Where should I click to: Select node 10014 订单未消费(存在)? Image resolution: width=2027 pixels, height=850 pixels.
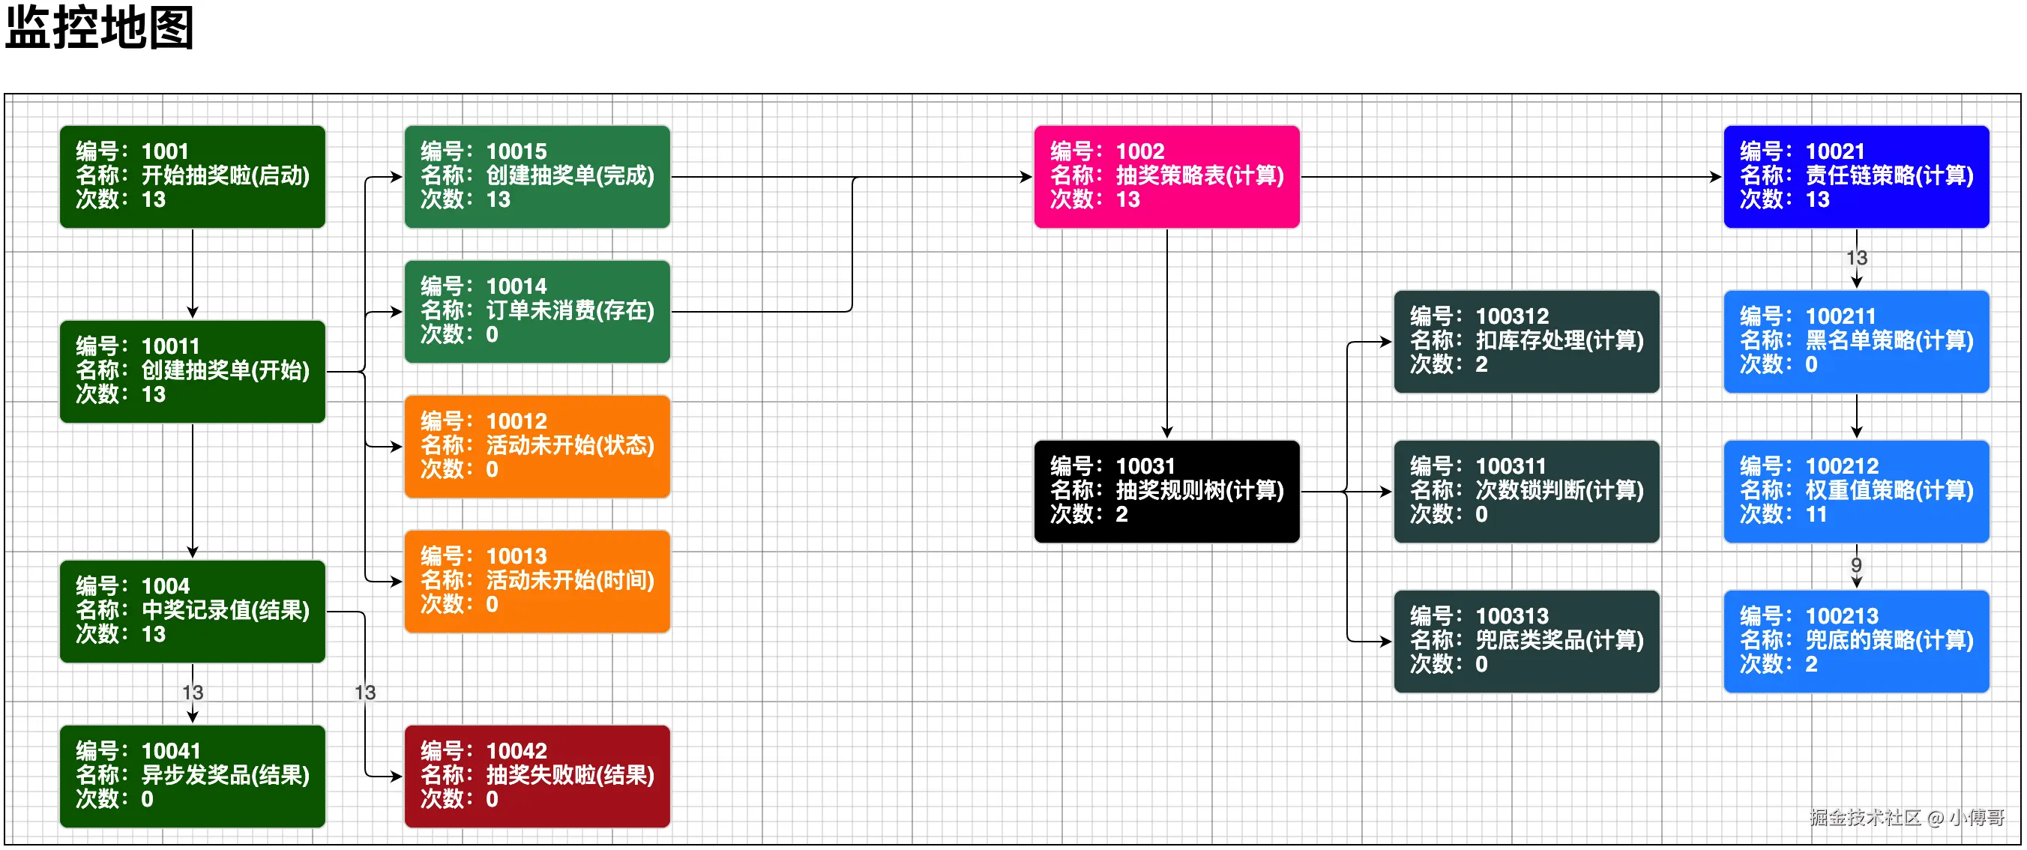537,311
